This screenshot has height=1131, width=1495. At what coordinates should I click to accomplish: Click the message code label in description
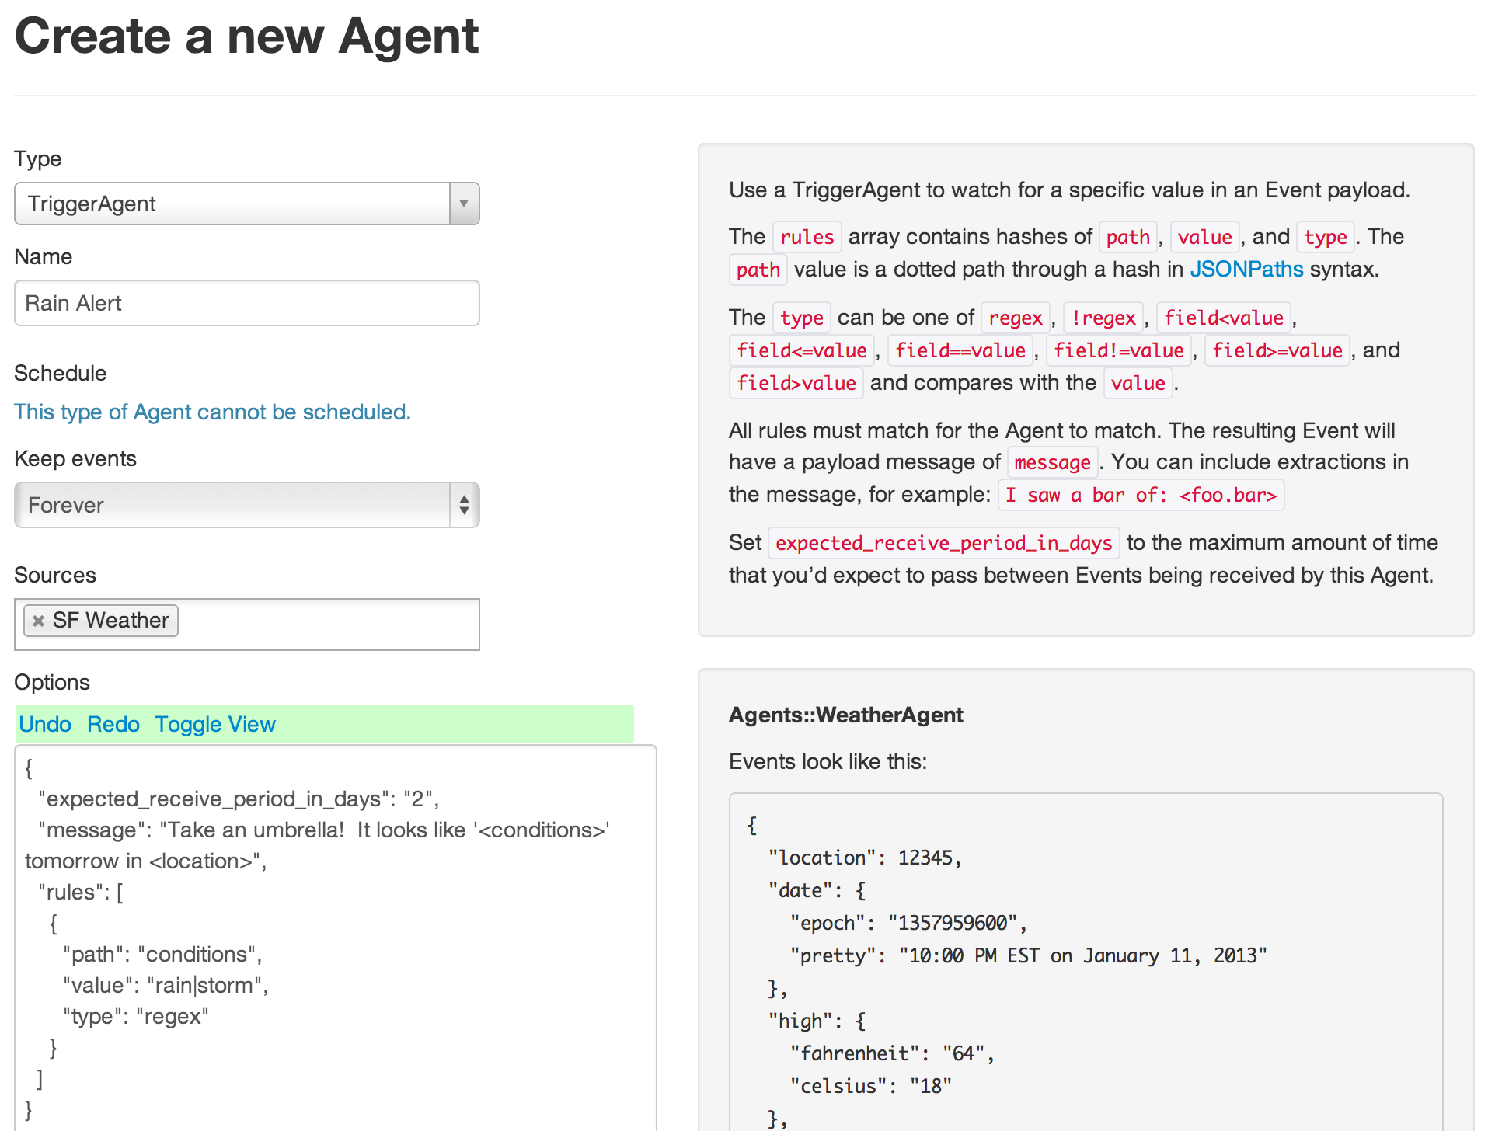tap(1052, 462)
